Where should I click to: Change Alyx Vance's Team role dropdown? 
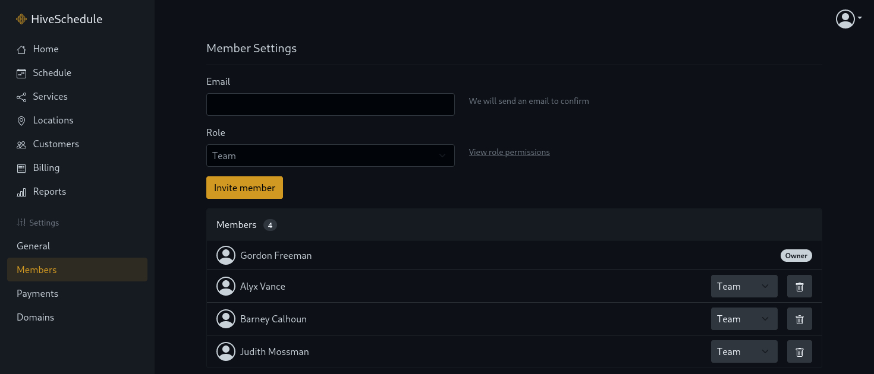tap(744, 286)
